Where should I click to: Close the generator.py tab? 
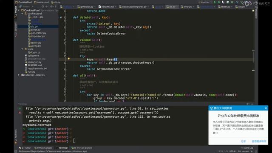95,7
